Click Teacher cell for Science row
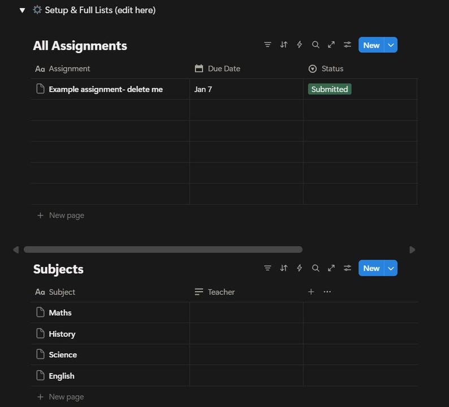Image resolution: width=449 pixels, height=407 pixels. coord(246,354)
